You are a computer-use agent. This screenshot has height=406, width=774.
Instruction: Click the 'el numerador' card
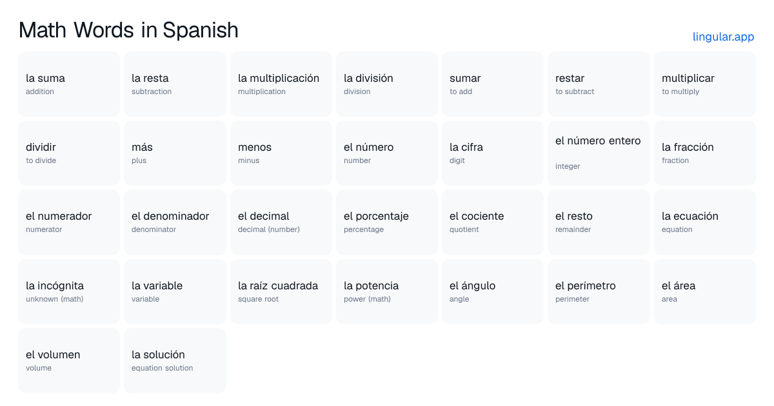point(69,222)
